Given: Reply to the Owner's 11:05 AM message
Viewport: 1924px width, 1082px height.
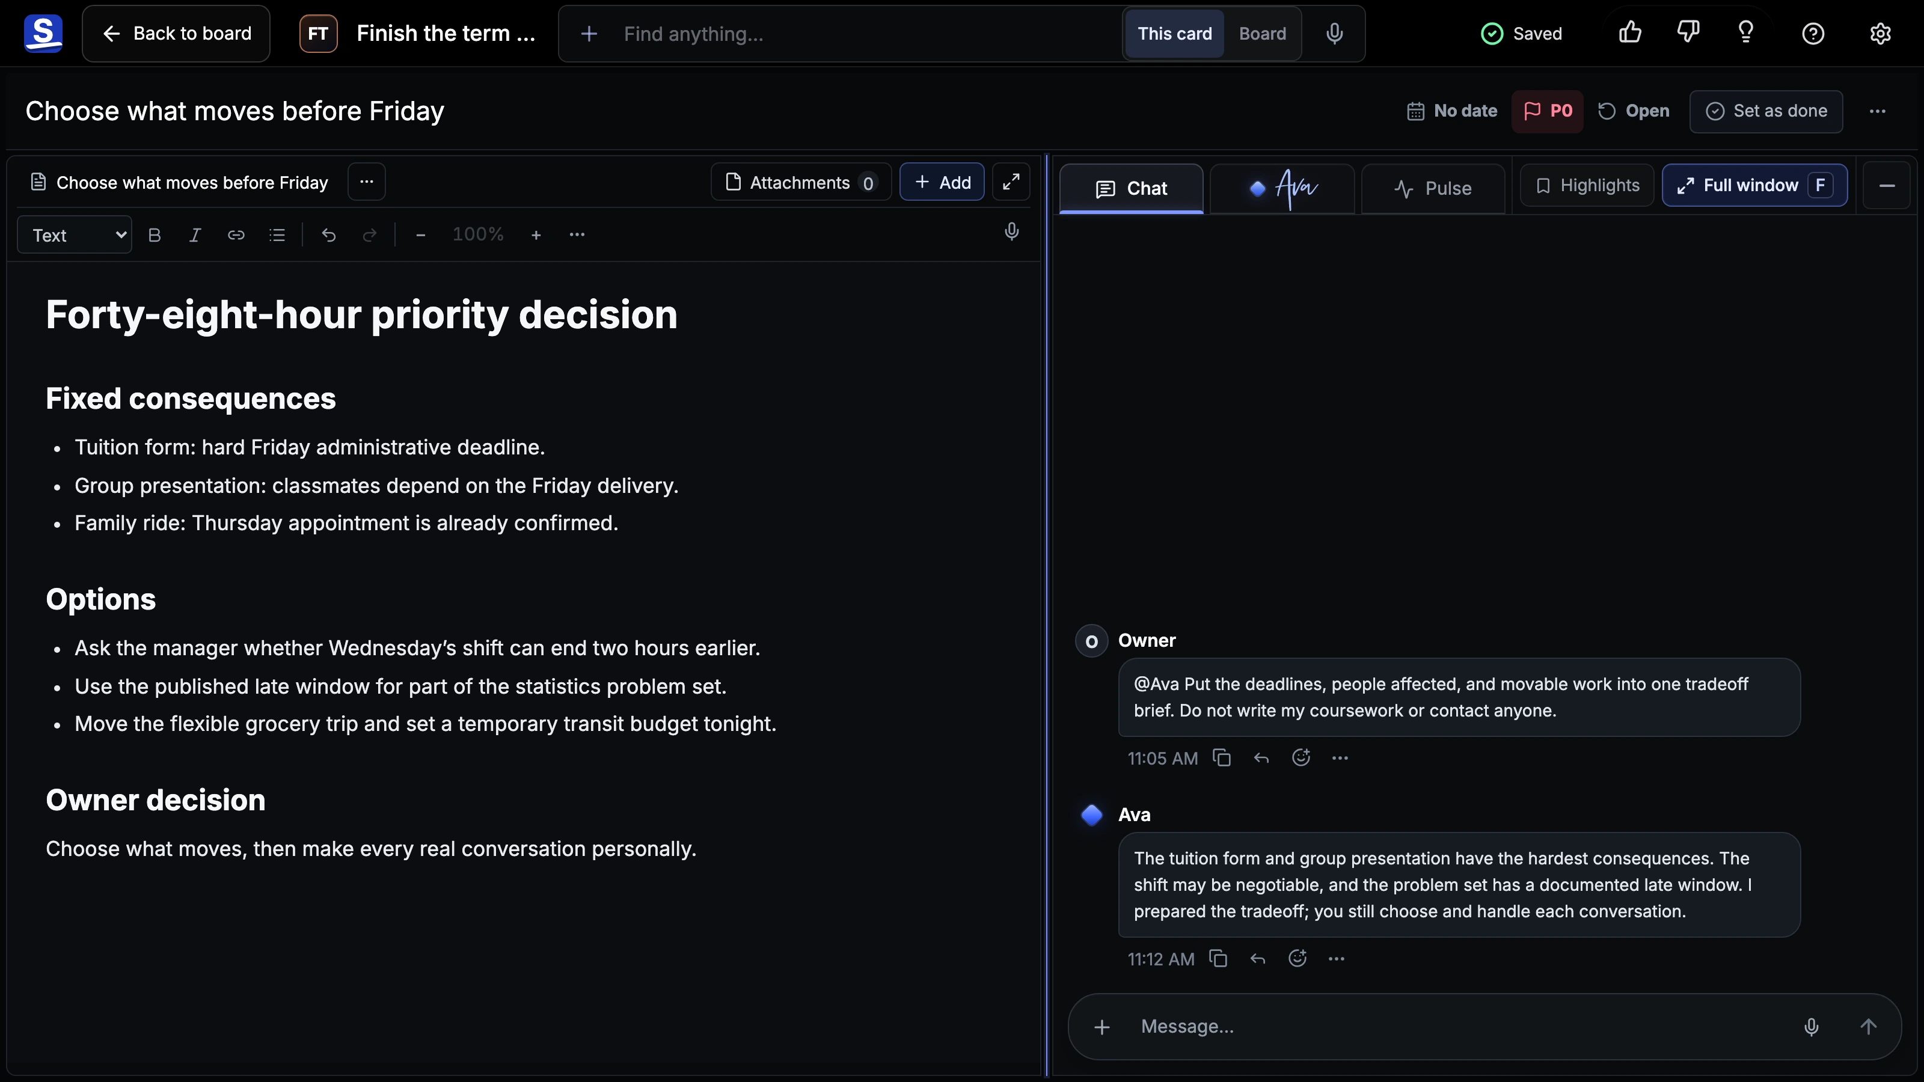Looking at the screenshot, I should 1261,758.
